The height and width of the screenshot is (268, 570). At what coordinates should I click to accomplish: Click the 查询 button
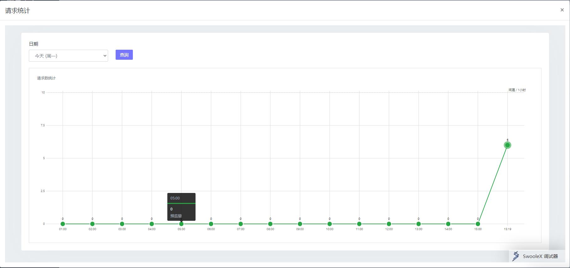pyautogui.click(x=124, y=55)
